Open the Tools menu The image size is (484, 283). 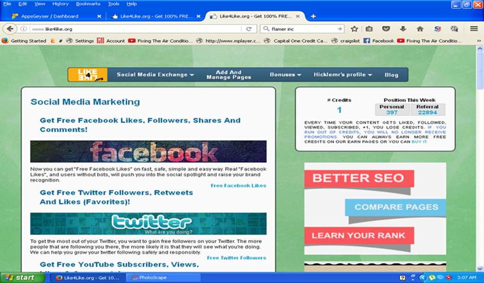coord(113,4)
